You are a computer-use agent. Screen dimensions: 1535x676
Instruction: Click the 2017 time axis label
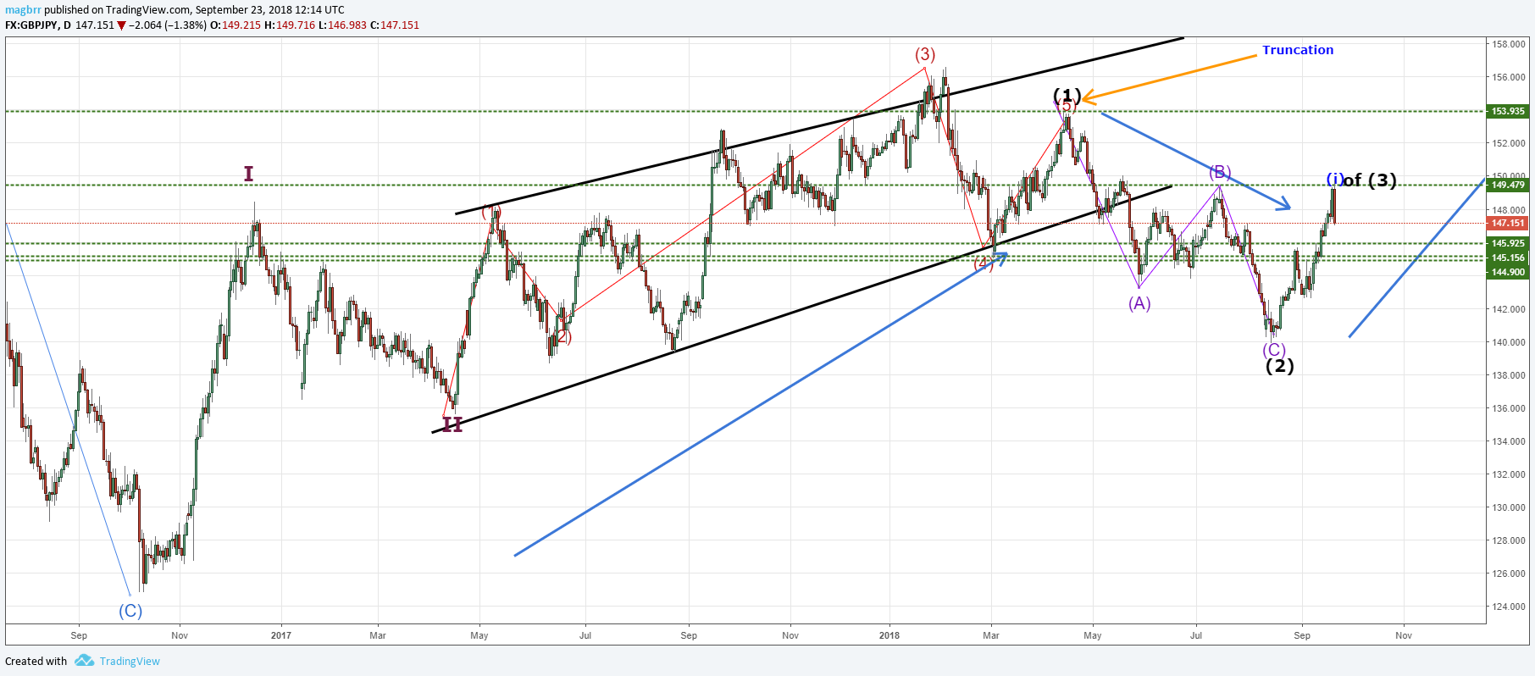281,635
